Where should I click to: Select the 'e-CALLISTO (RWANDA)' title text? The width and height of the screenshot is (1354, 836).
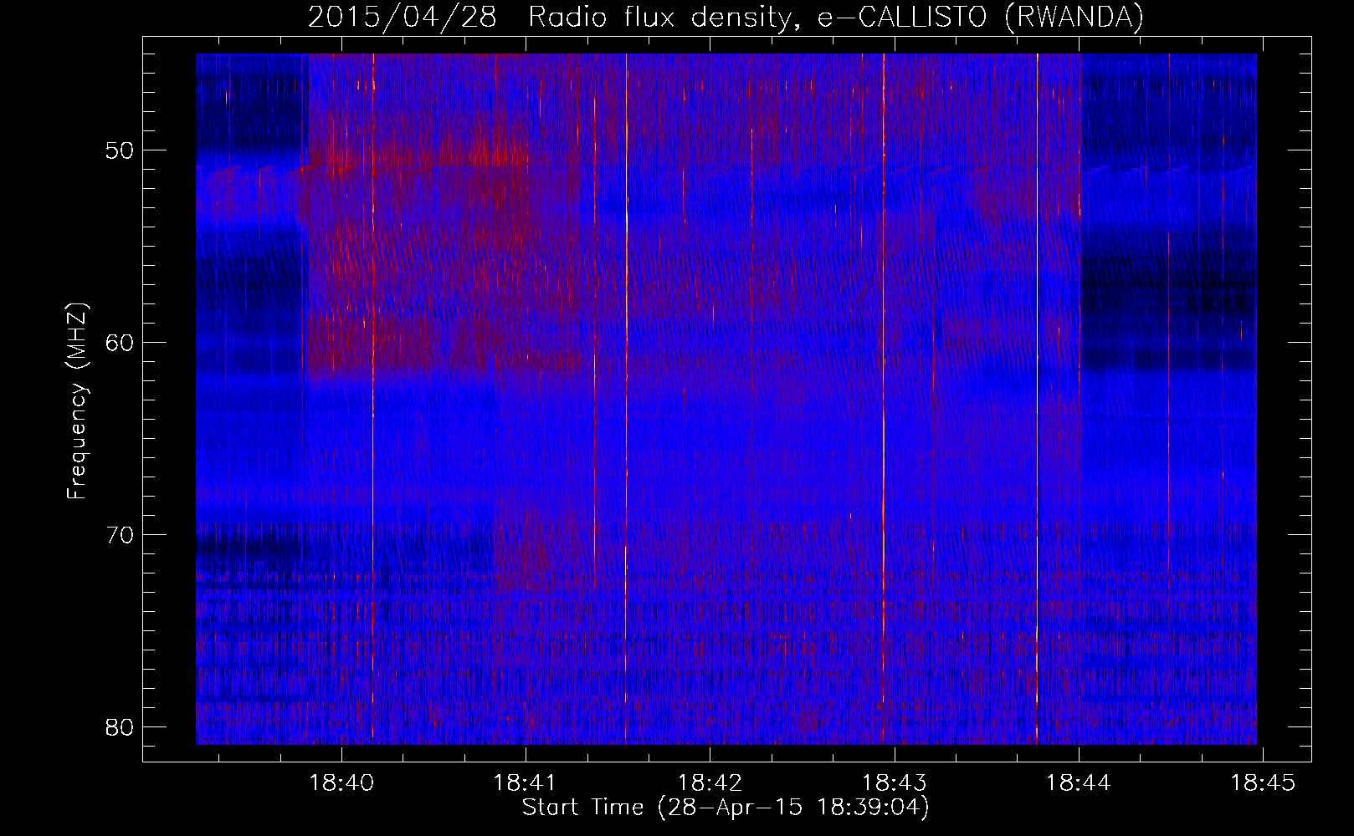981,18
